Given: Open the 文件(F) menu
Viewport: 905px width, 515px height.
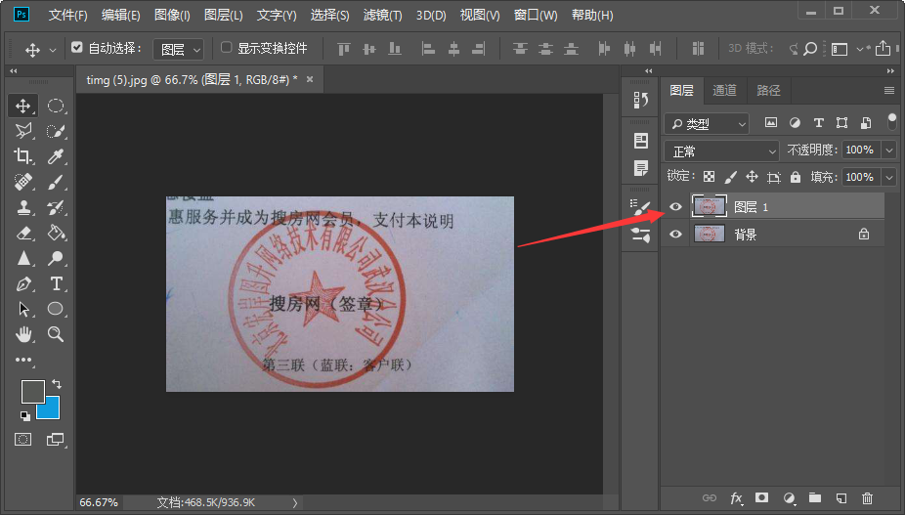Looking at the screenshot, I should [x=67, y=15].
